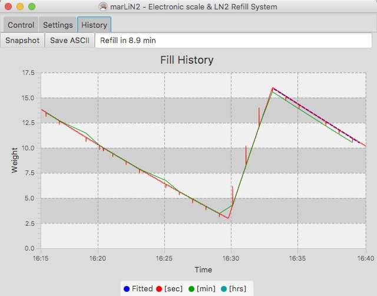
Task: Click the blue Fitted legend dot
Action: point(126,289)
